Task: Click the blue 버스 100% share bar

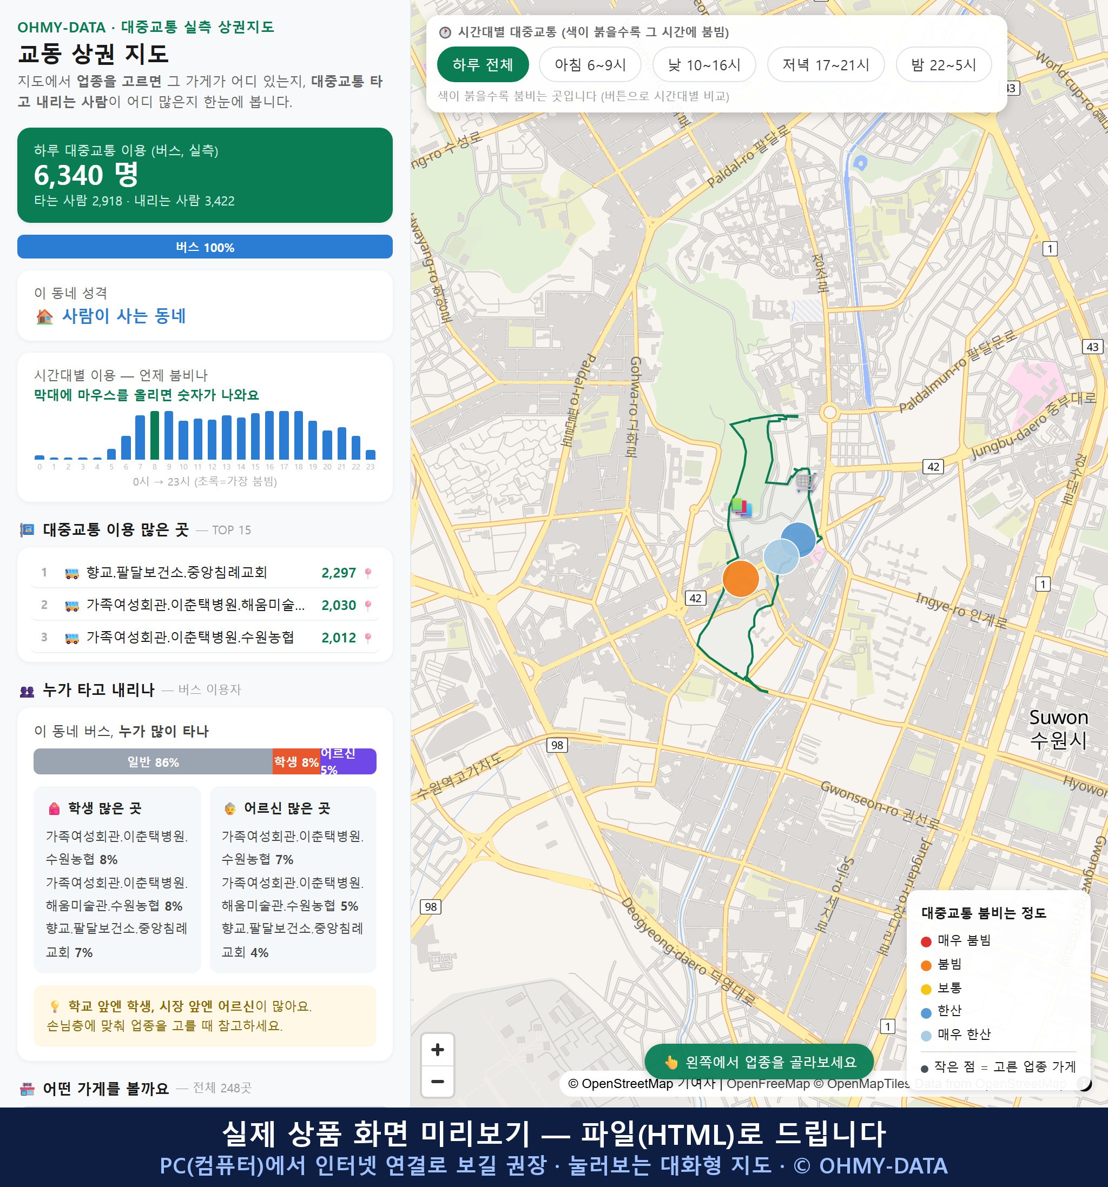Action: [x=205, y=247]
